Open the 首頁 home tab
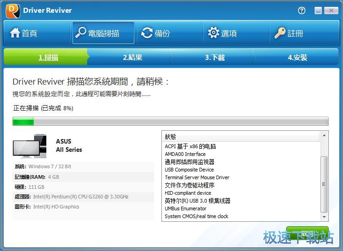This screenshot has width=343, height=251. point(37,33)
